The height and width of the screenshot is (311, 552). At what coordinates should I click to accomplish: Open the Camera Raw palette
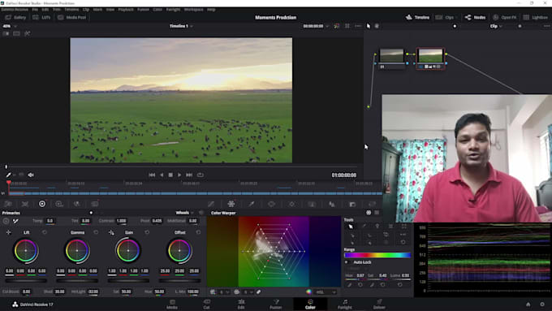8,204
